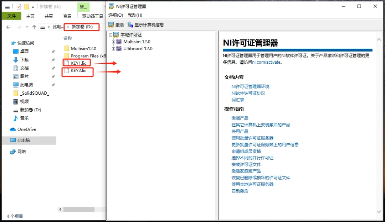Select 此电脑 highlighted sidebar item
Viewport: 385px width, 222px height.
[29, 141]
